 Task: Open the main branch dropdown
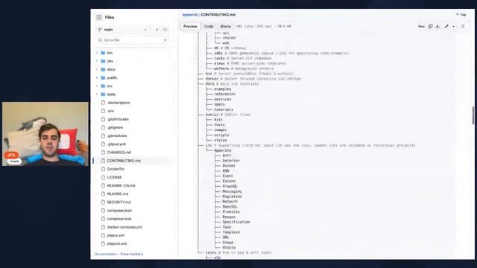tap(122, 30)
